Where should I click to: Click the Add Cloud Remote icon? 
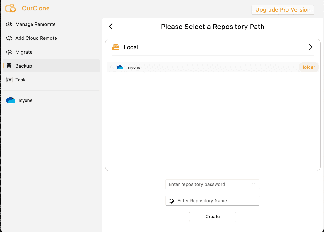[x=9, y=38]
